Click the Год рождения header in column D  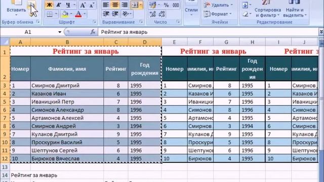pos(144,69)
